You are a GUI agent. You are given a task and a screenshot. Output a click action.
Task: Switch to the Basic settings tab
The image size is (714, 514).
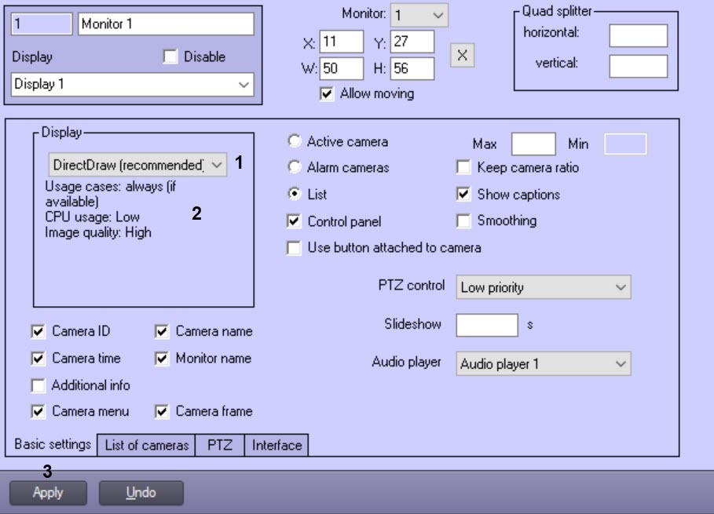tap(53, 444)
